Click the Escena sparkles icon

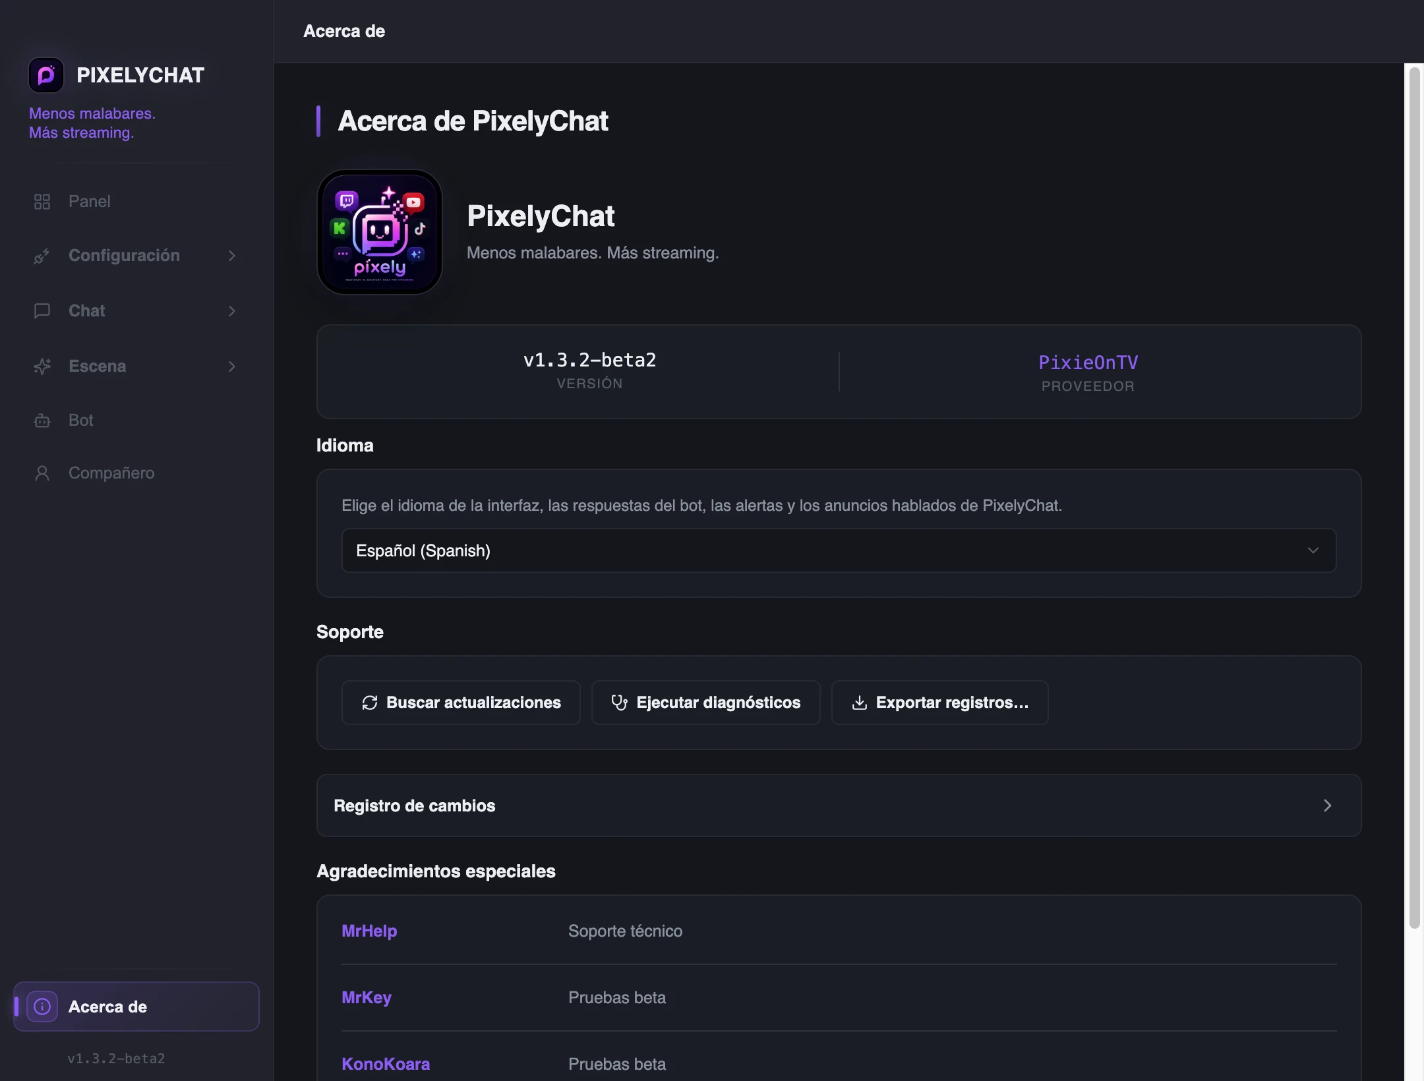click(x=42, y=366)
